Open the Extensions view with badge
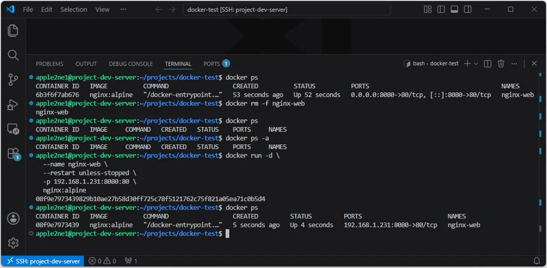The height and width of the screenshot is (268, 547). 13,154
